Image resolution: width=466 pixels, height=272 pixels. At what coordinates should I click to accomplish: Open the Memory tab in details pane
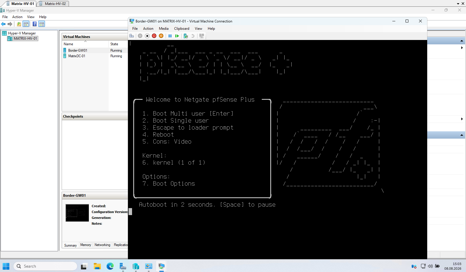pos(86,245)
